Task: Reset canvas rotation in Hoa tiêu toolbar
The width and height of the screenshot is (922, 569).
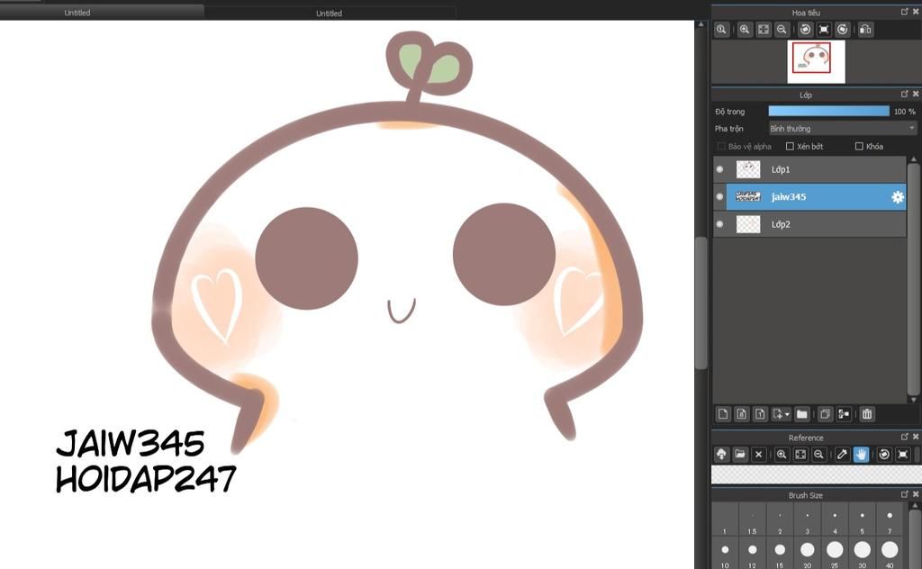Action: (x=824, y=30)
